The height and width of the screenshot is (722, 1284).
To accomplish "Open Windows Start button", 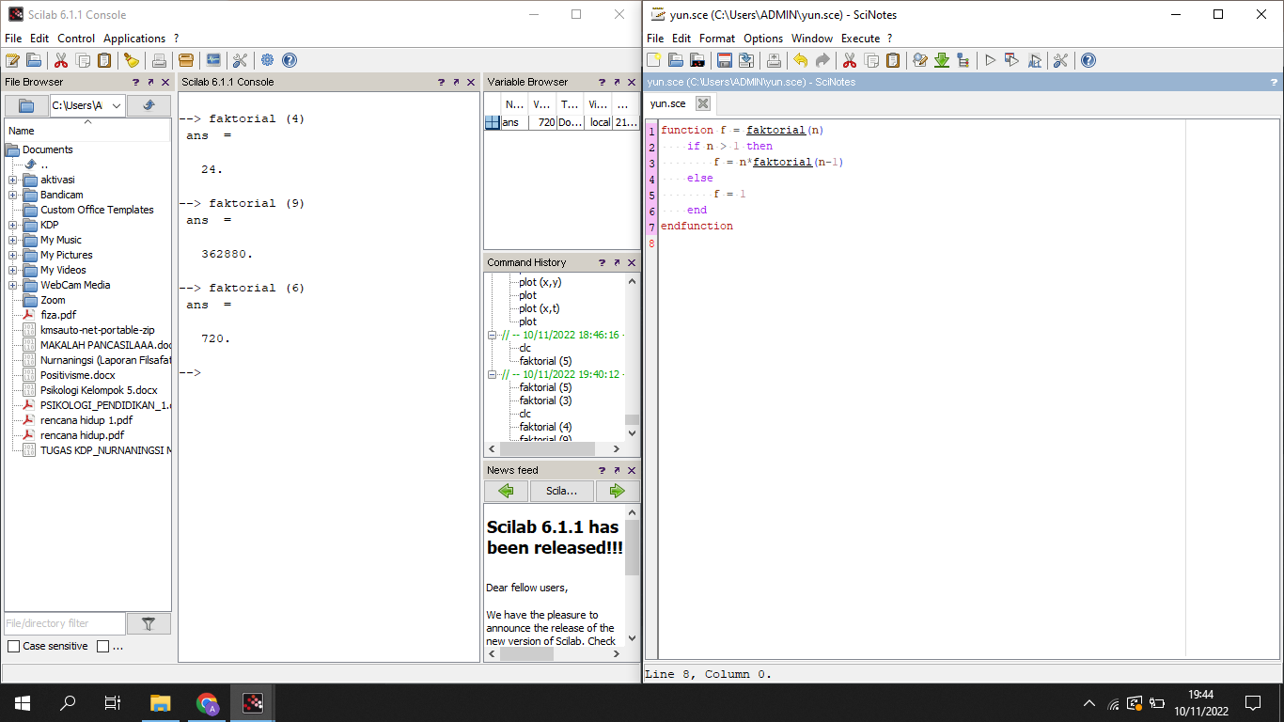I will coord(22,703).
